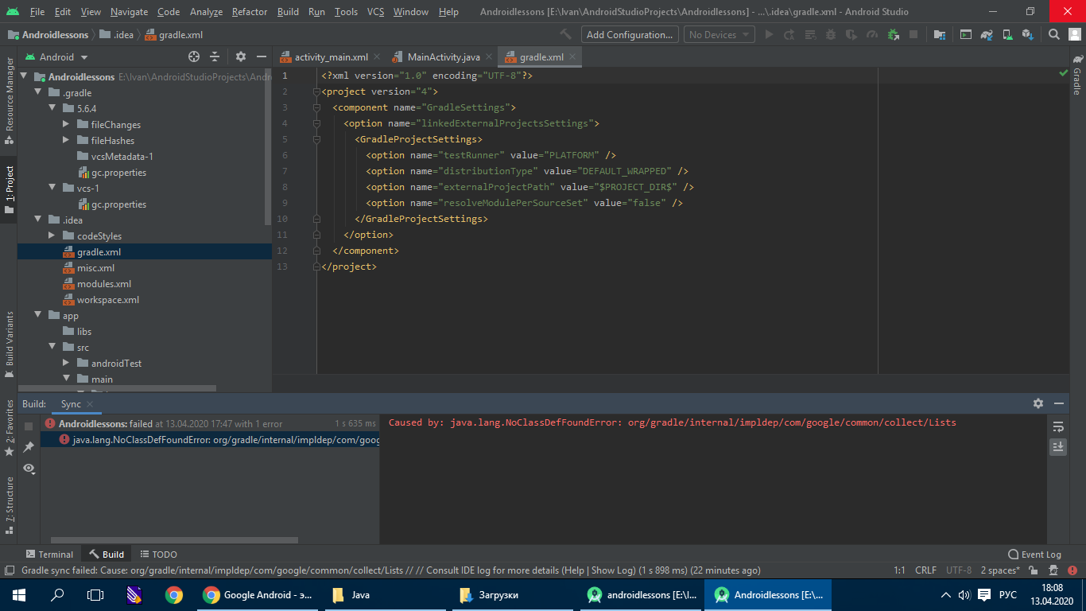
Task: Click Attach Debugger to Android Process icon
Action: tap(893, 34)
